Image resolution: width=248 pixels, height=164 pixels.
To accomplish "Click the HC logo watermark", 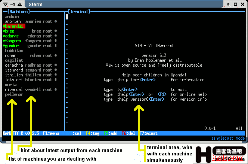I will tap(220, 154).
